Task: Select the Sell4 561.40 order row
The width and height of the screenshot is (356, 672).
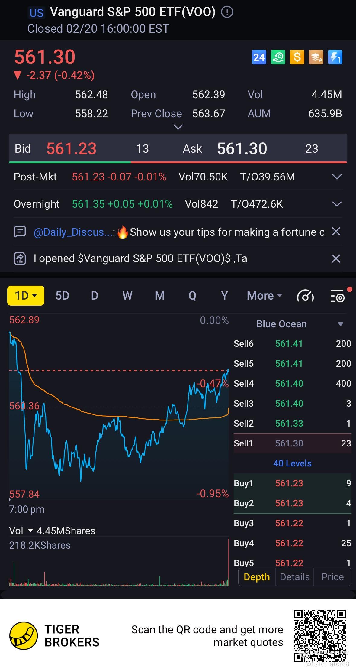Action: 292,384
